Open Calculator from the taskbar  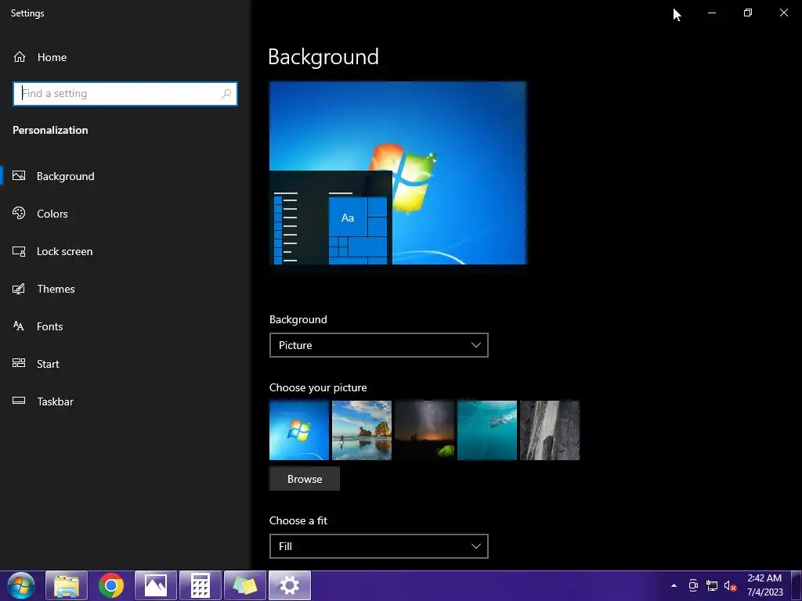coord(200,585)
